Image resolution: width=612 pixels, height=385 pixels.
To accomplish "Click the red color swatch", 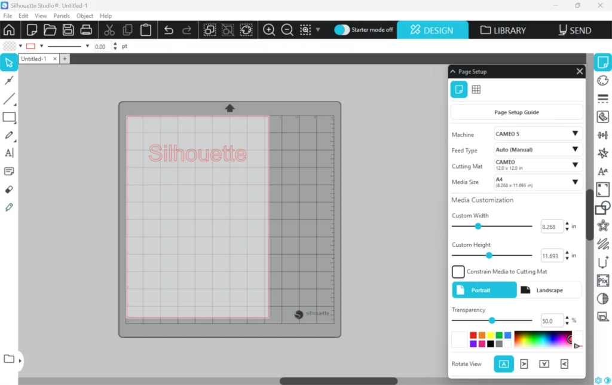I will pos(473,335).
